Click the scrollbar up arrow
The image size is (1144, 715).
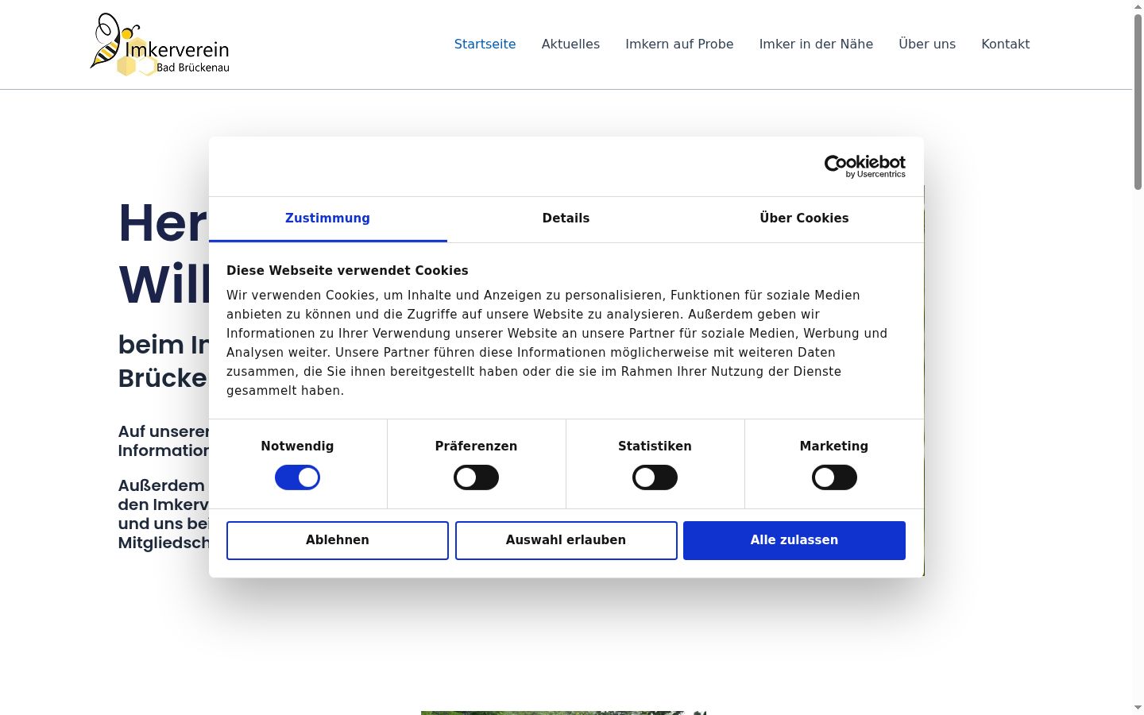1138,6
